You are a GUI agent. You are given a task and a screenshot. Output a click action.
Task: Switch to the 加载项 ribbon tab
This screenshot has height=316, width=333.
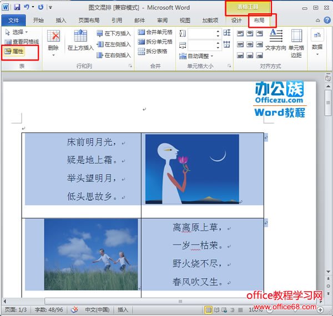pyautogui.click(x=210, y=21)
